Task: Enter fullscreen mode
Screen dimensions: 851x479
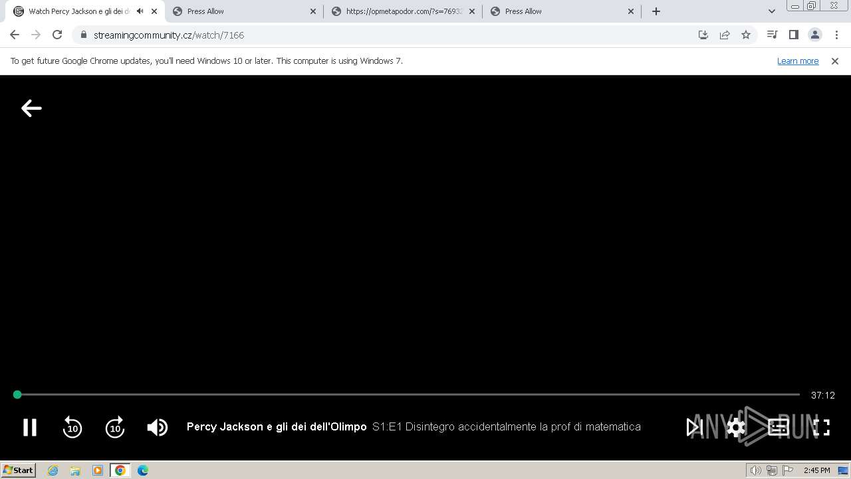Action: pyautogui.click(x=822, y=427)
